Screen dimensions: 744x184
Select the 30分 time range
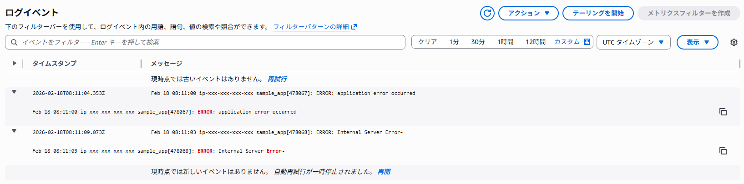478,42
